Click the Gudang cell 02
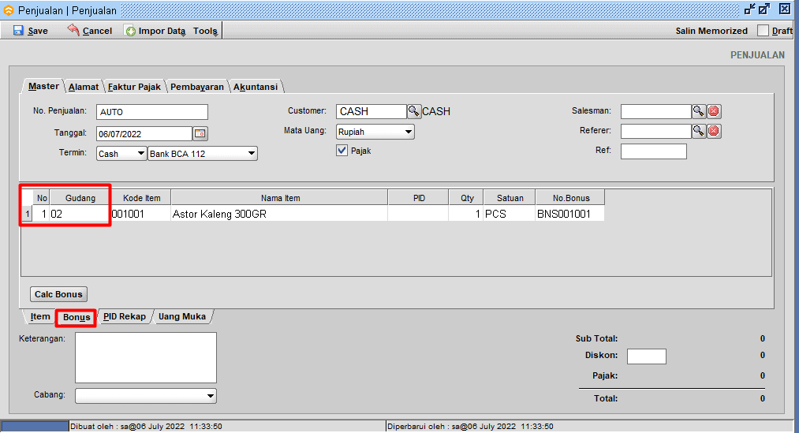The width and height of the screenshot is (799, 433). tap(79, 214)
